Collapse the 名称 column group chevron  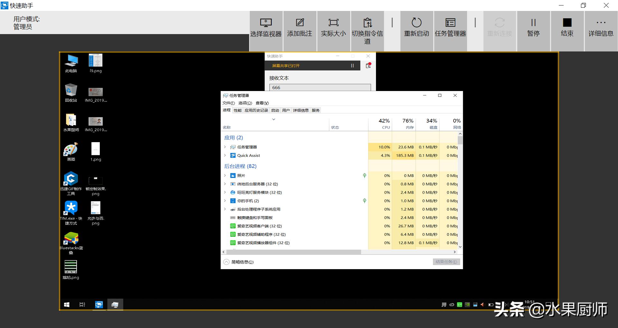pyautogui.click(x=274, y=119)
